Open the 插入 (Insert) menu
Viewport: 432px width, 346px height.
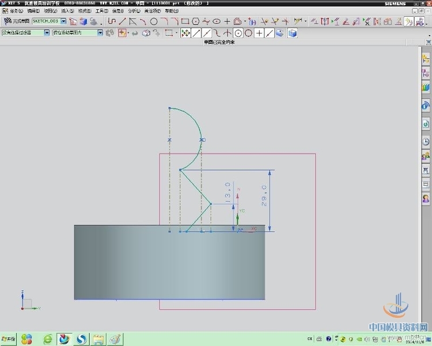(x=67, y=11)
